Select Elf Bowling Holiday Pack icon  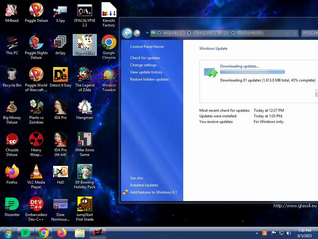(84, 177)
